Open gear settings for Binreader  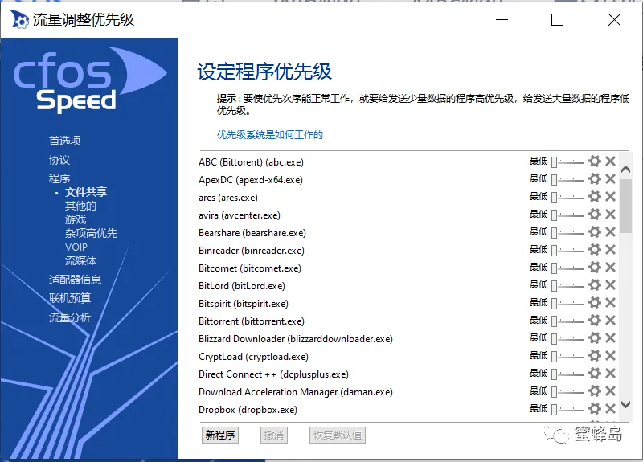click(595, 249)
